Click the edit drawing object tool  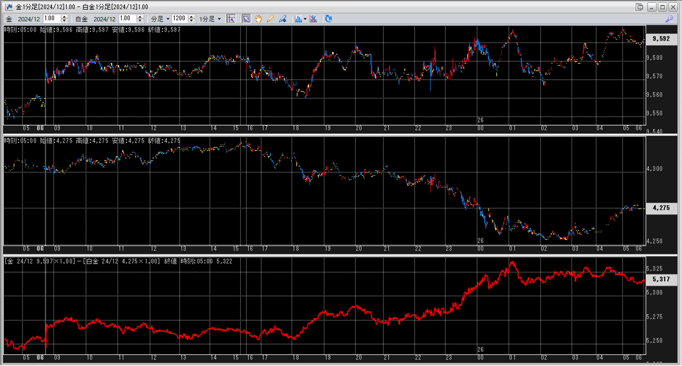(283, 19)
